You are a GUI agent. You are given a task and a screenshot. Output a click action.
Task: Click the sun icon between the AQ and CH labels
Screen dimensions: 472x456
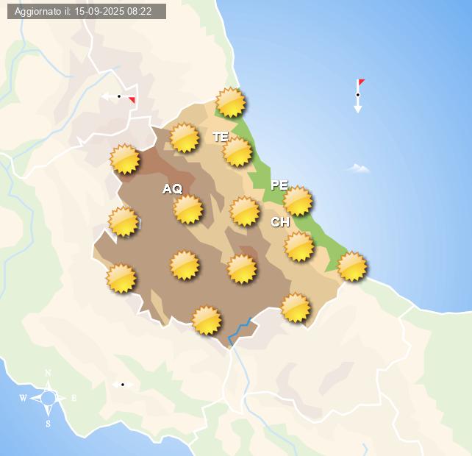[244, 211]
